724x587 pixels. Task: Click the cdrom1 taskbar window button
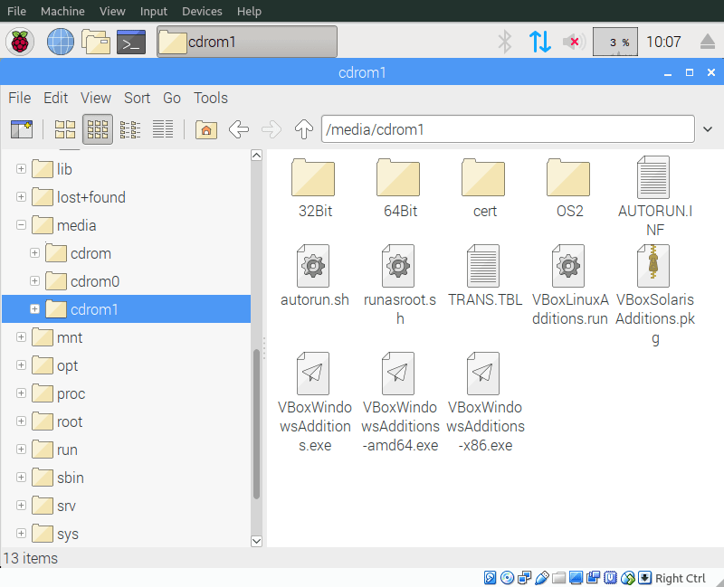click(x=247, y=42)
